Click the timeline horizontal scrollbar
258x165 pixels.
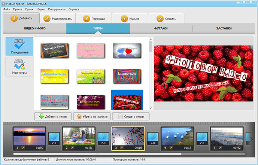tap(97, 154)
